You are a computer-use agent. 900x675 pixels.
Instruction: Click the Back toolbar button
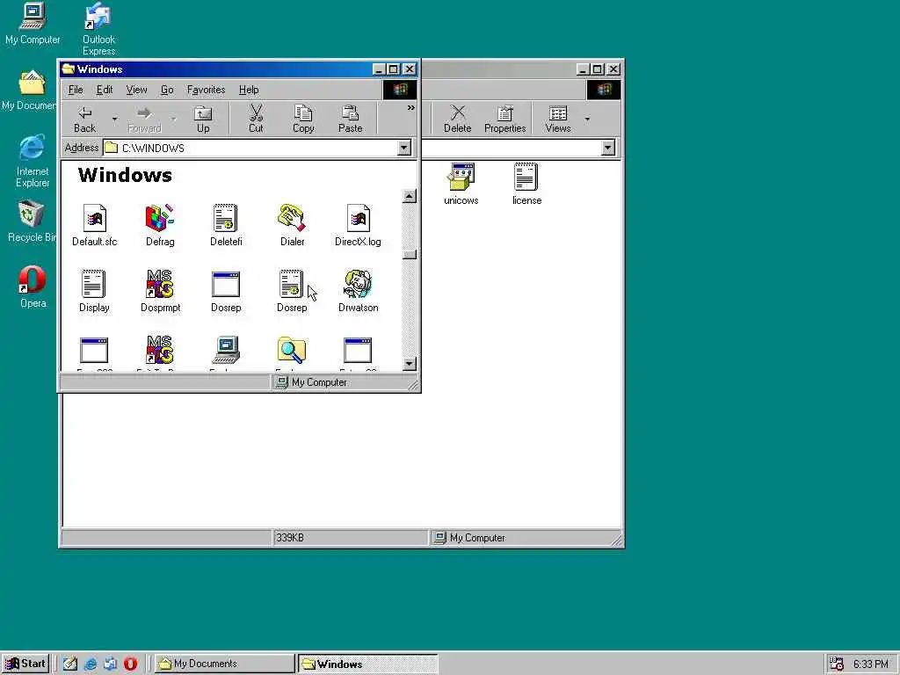(85, 119)
